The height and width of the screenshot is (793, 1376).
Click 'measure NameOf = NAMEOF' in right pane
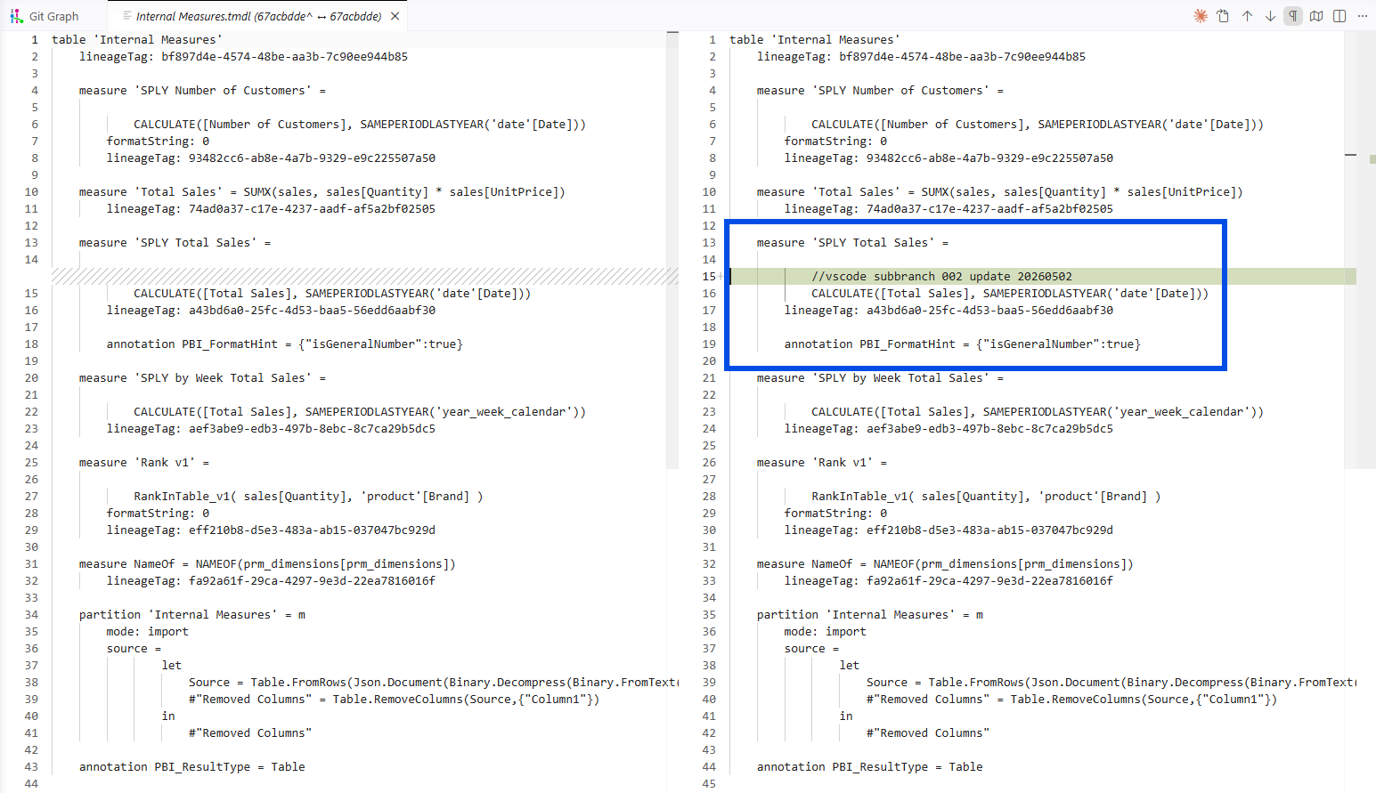point(945,564)
